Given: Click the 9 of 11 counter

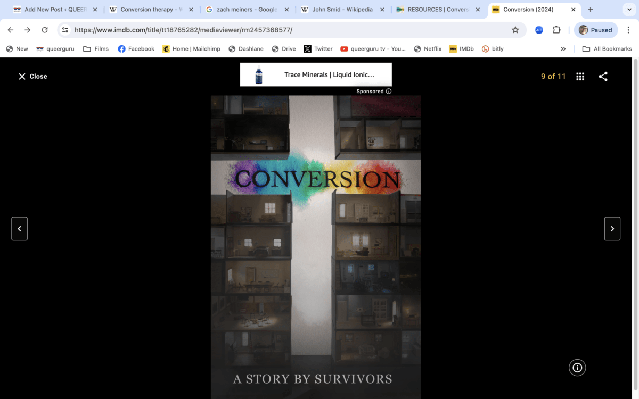Looking at the screenshot, I should pyautogui.click(x=553, y=77).
